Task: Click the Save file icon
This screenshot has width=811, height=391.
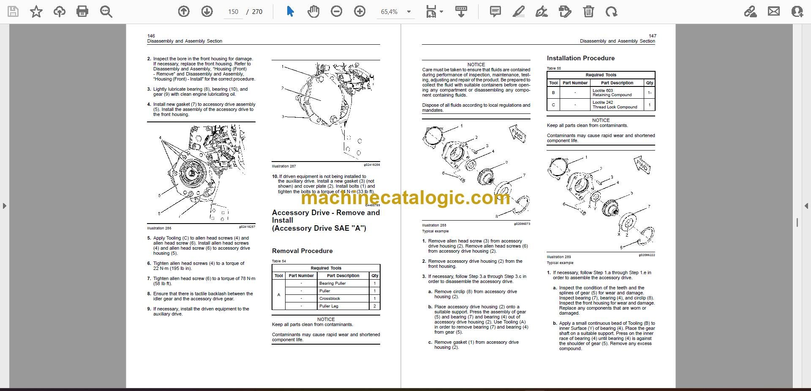Action: pyautogui.click(x=13, y=11)
